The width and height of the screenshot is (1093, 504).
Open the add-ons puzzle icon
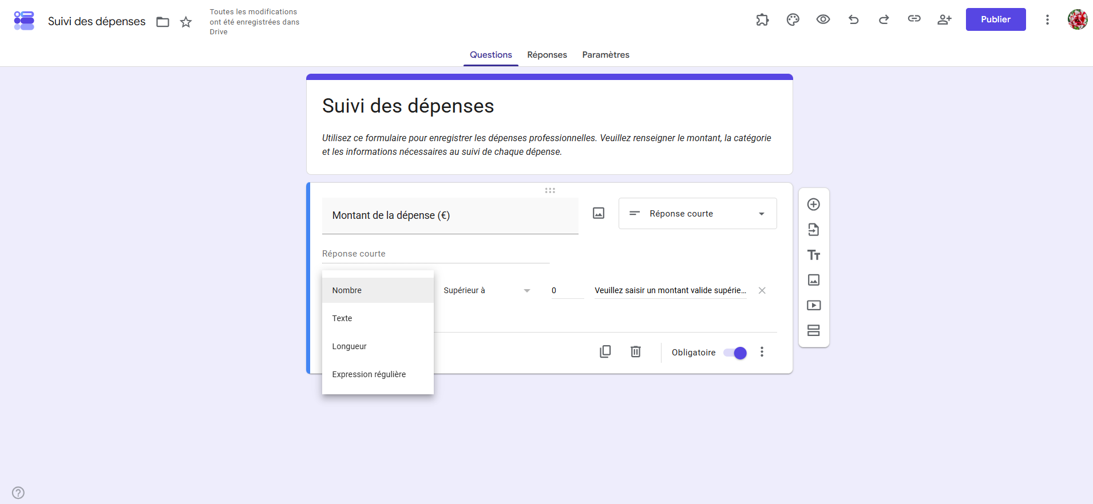762,19
